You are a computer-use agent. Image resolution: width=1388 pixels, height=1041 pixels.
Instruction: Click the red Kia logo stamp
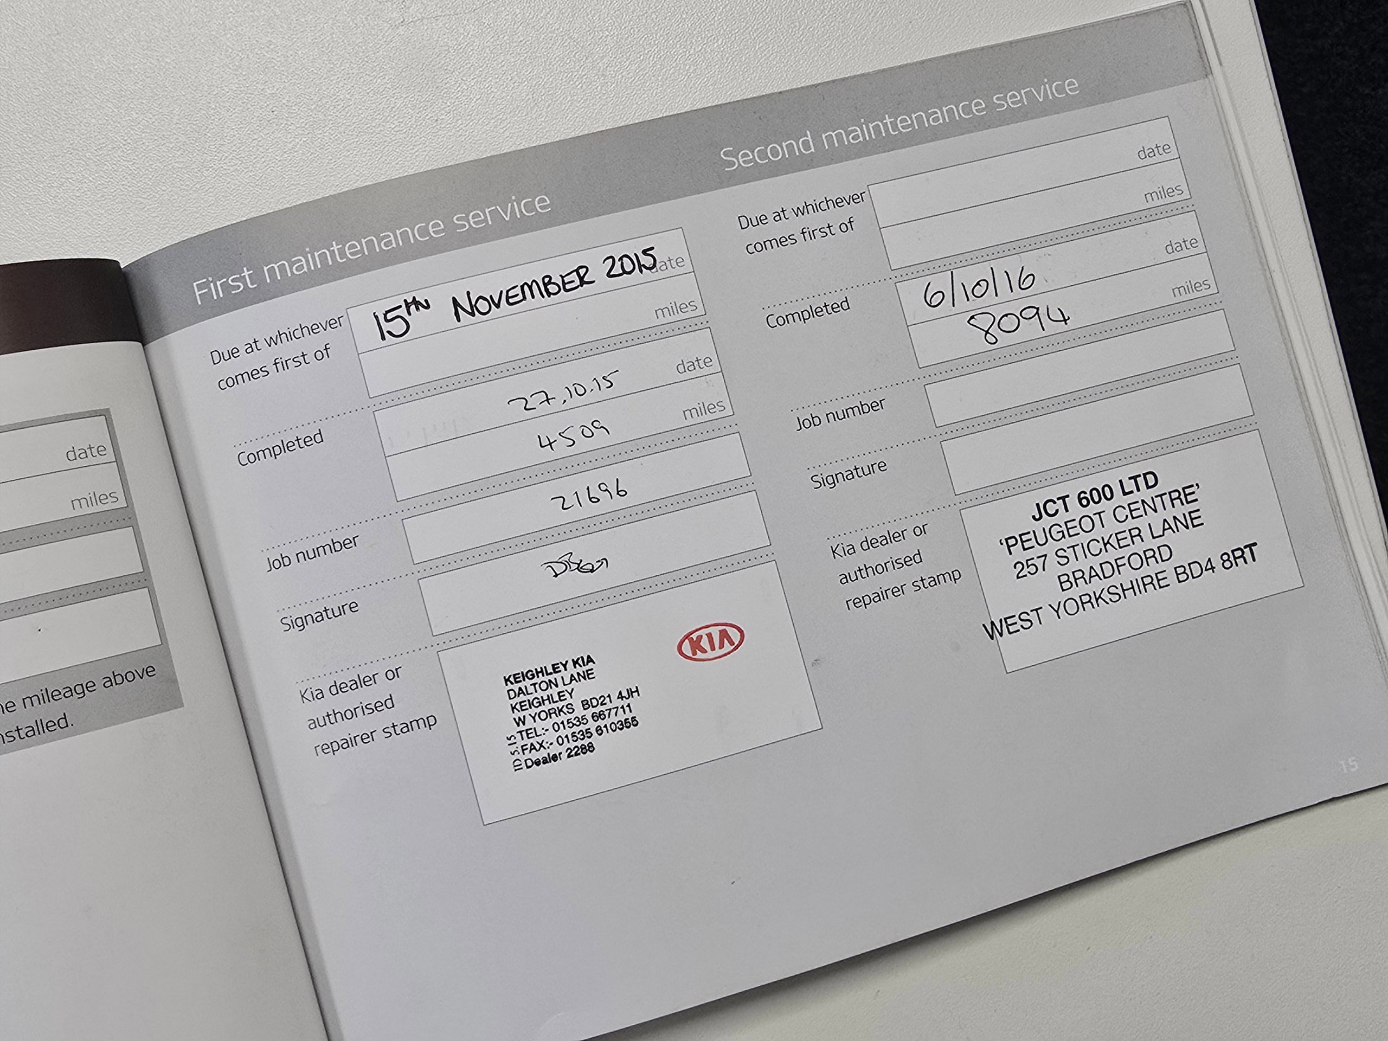pos(710,641)
